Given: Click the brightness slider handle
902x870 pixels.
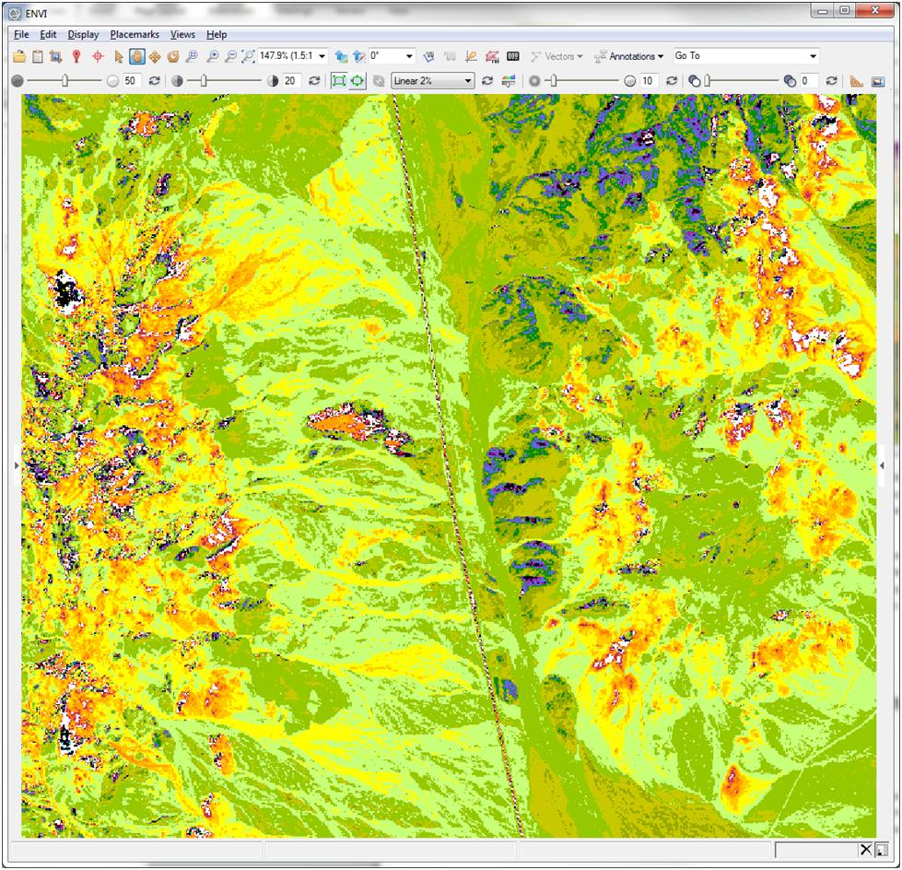Looking at the screenshot, I should click(x=65, y=81).
